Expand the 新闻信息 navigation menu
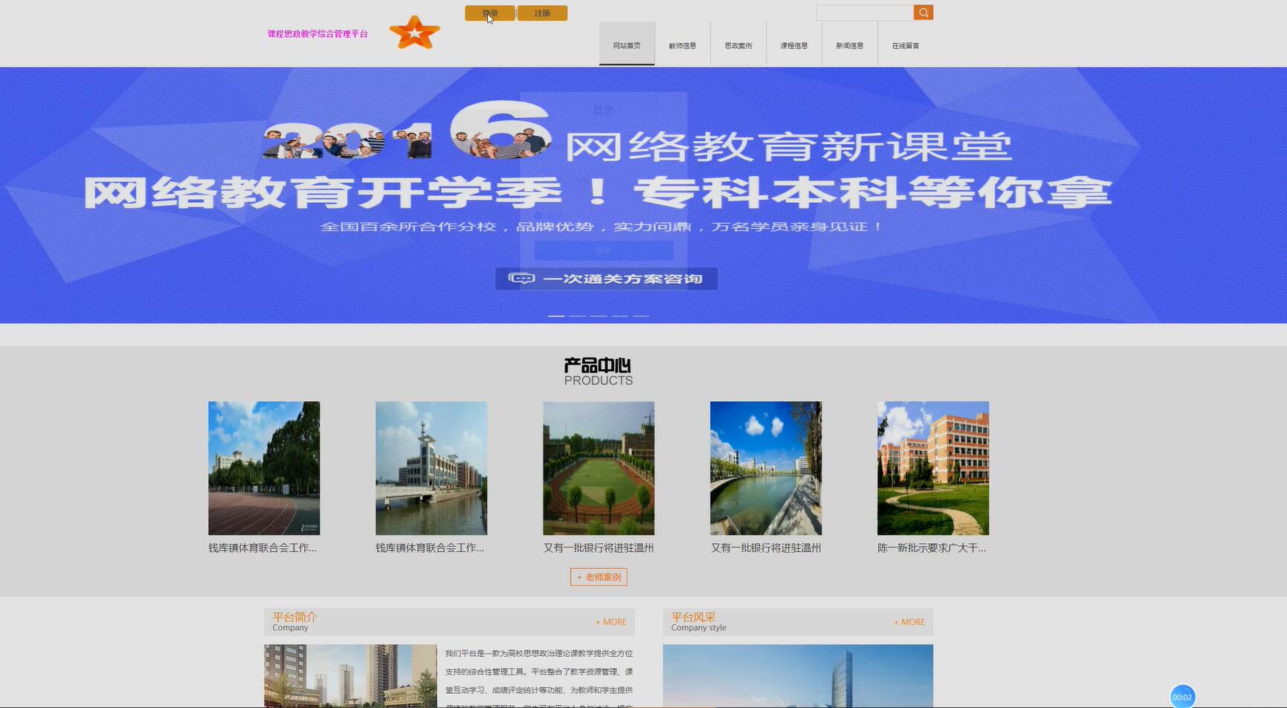1287x708 pixels. [849, 45]
